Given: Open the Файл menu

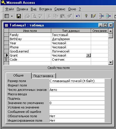Looking at the screenshot, I should point(10,9).
